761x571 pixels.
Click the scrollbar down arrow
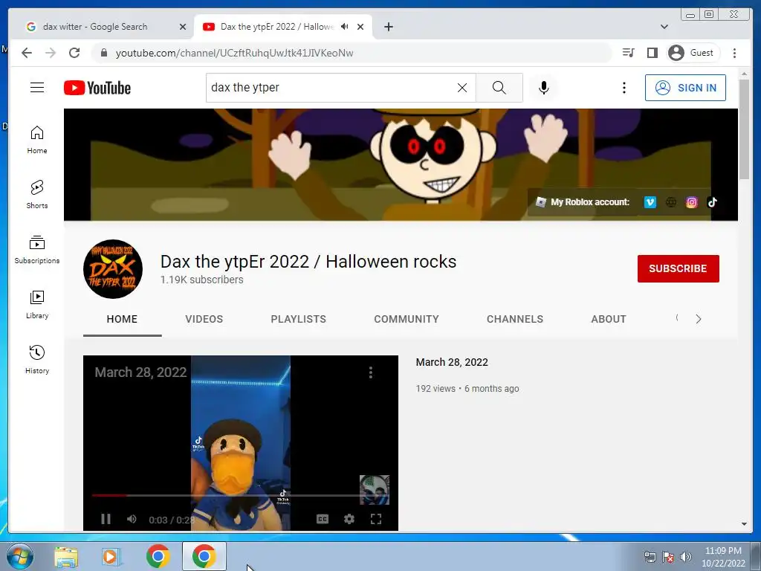pyautogui.click(x=744, y=524)
